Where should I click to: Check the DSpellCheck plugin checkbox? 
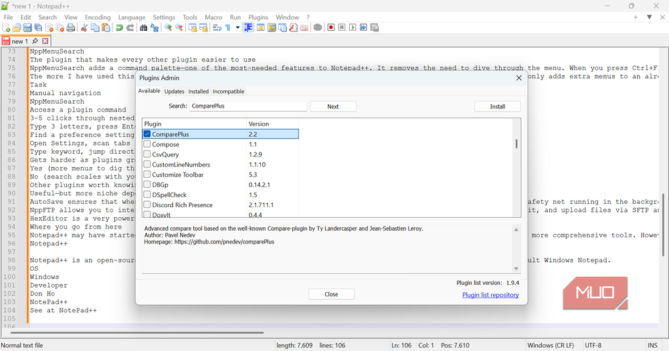click(147, 195)
